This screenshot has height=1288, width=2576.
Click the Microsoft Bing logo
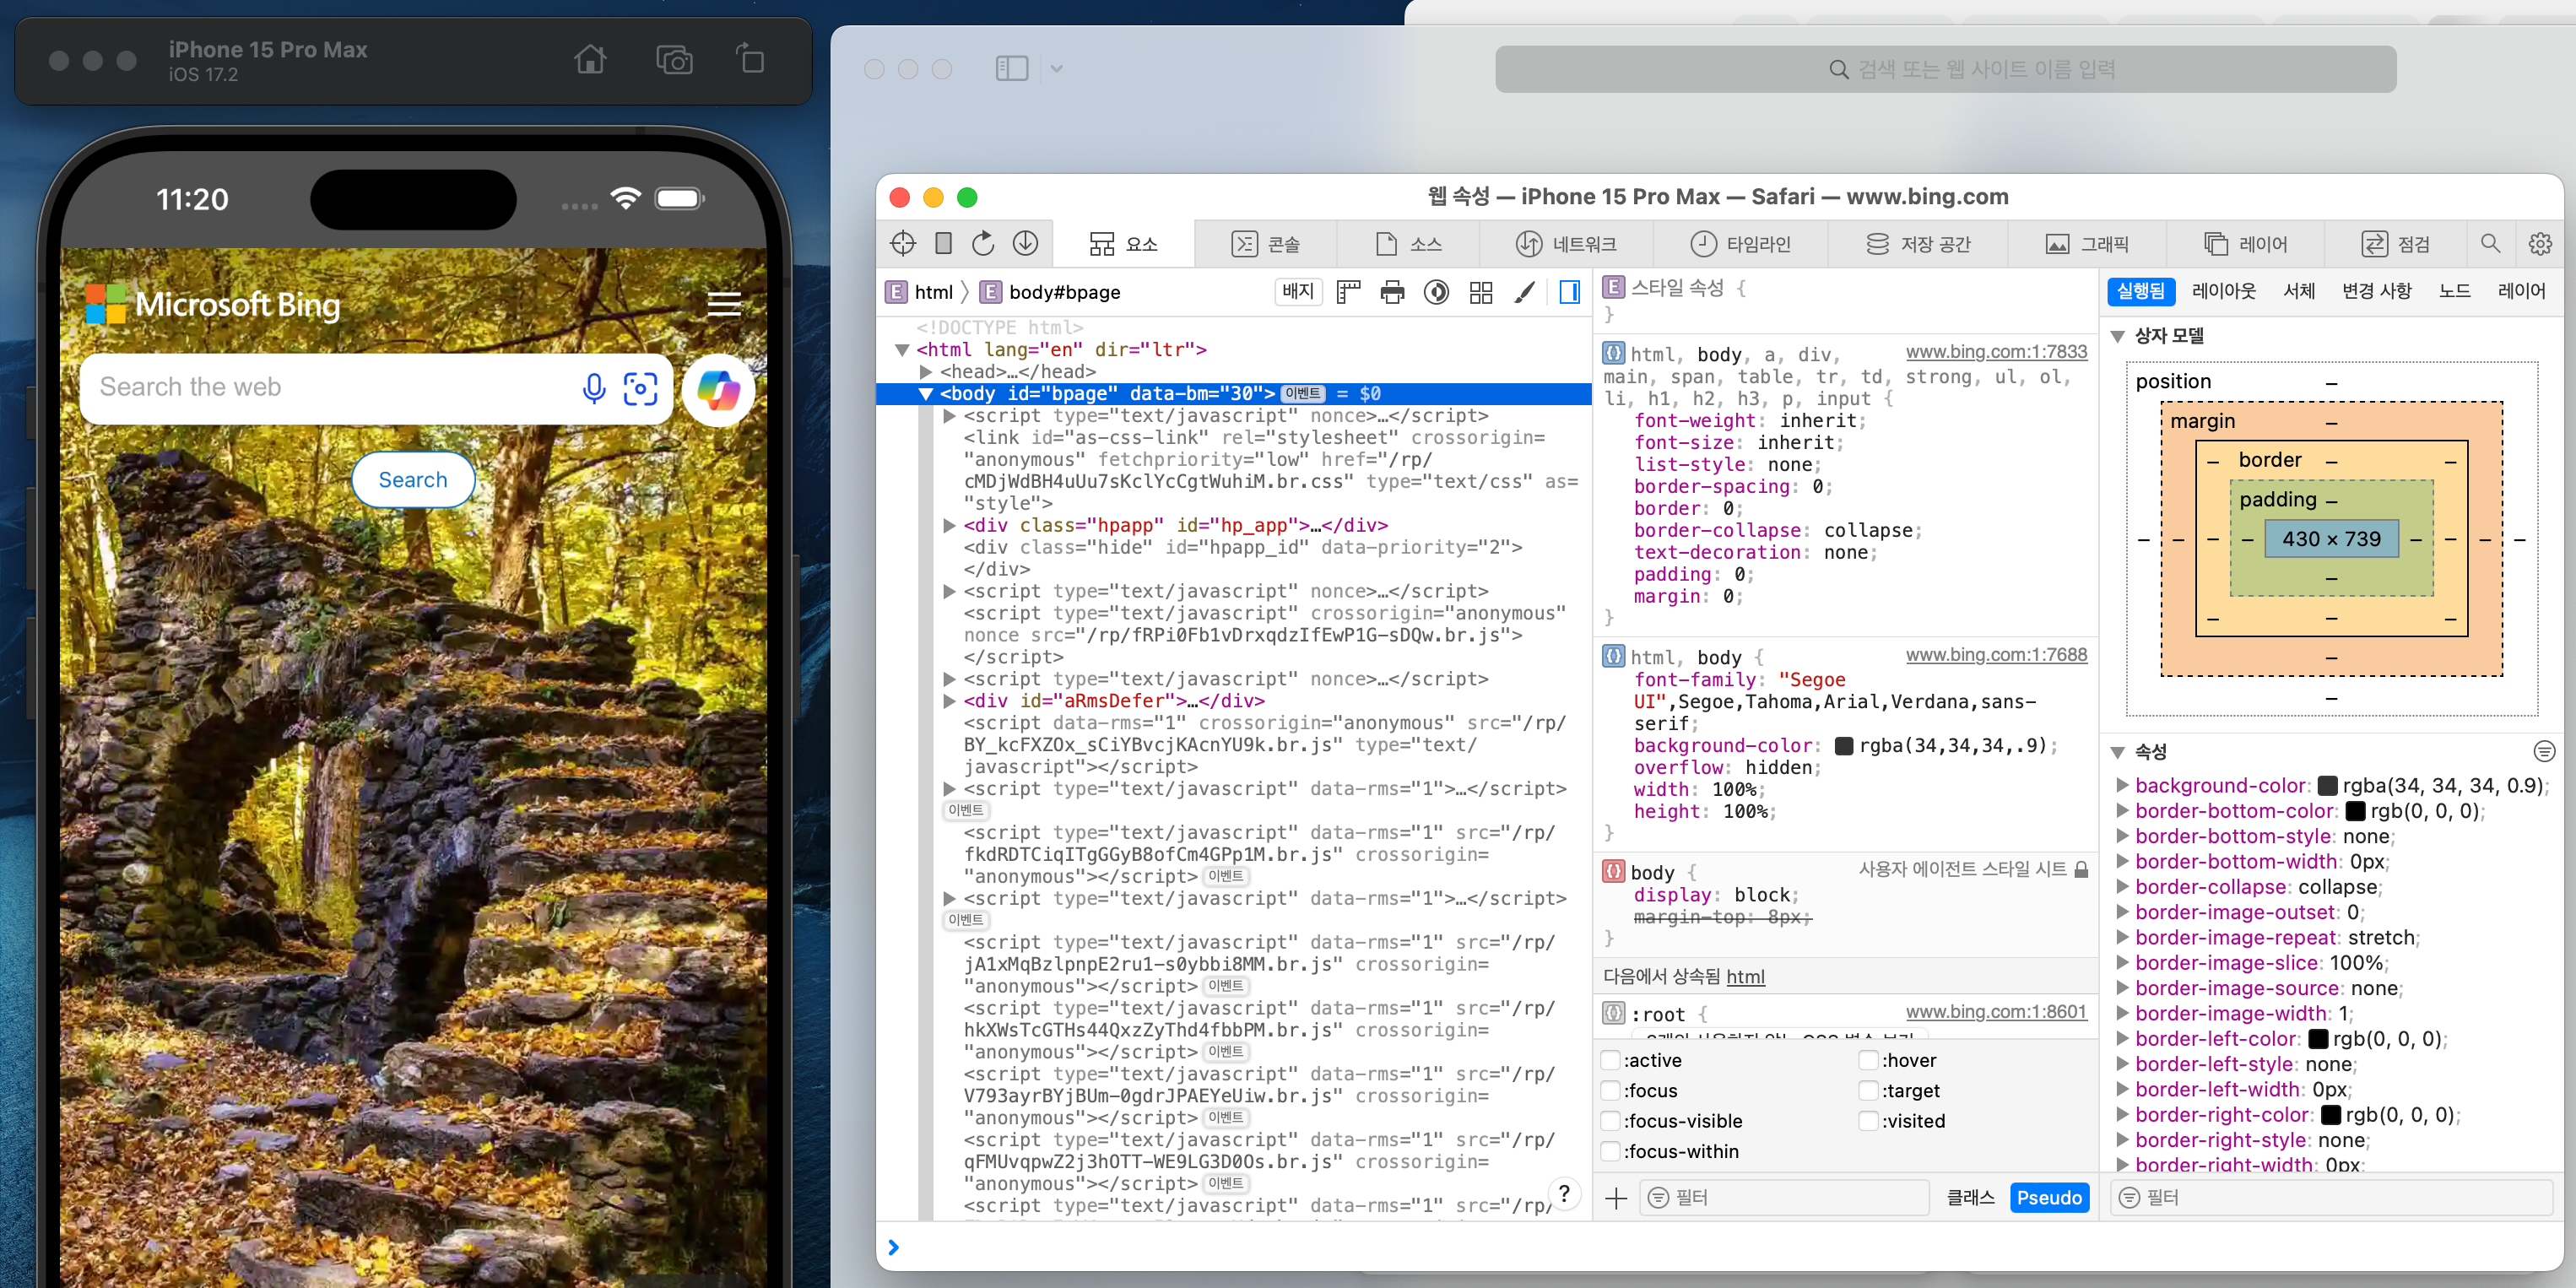pyautogui.click(x=214, y=304)
